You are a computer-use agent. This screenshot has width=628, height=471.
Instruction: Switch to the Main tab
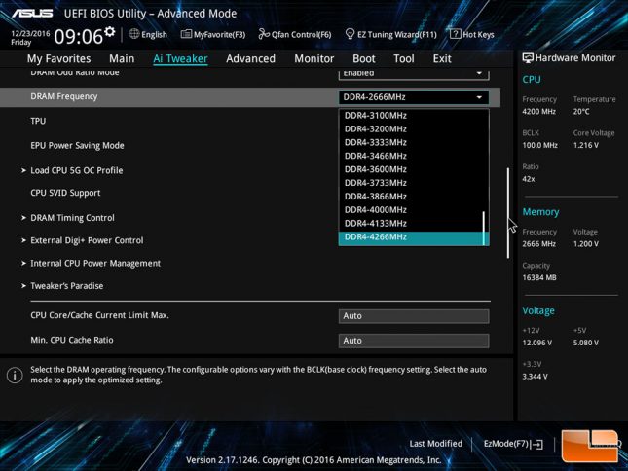pyautogui.click(x=122, y=58)
